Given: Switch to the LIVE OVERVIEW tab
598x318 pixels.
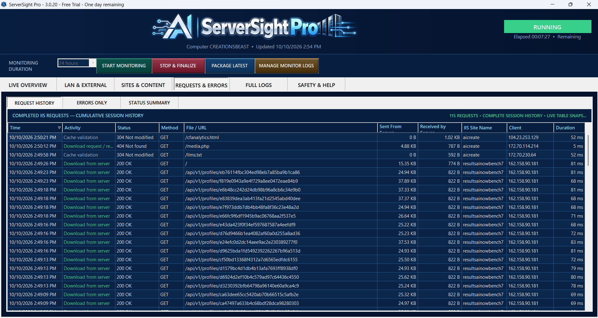Looking at the screenshot, I should [28, 85].
